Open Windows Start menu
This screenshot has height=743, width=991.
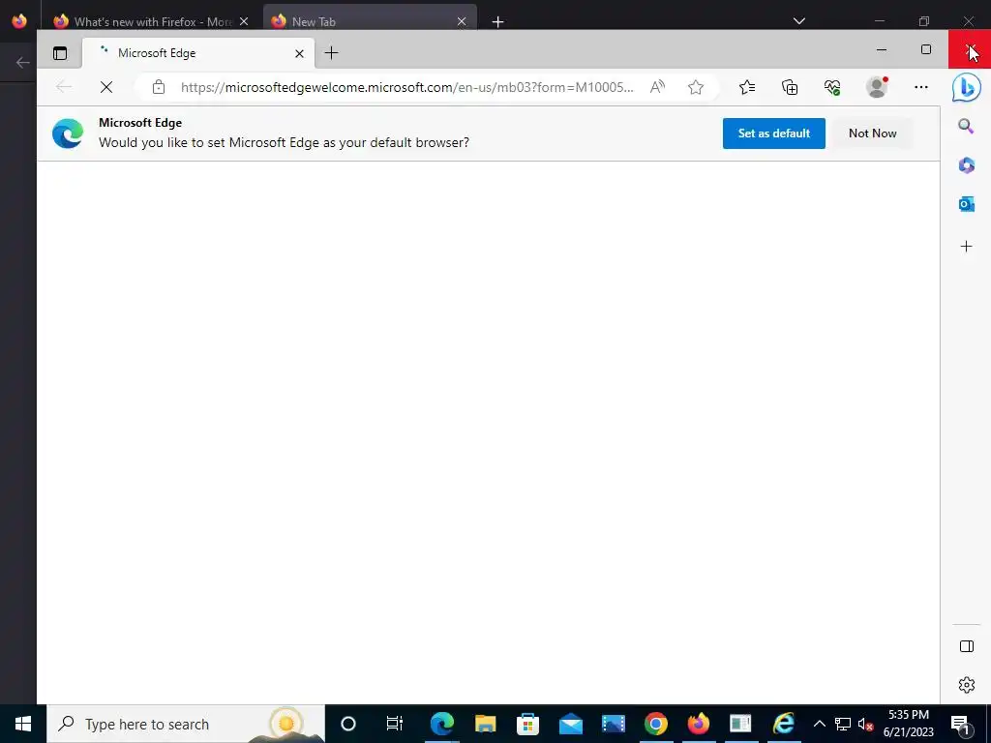coord(23,724)
